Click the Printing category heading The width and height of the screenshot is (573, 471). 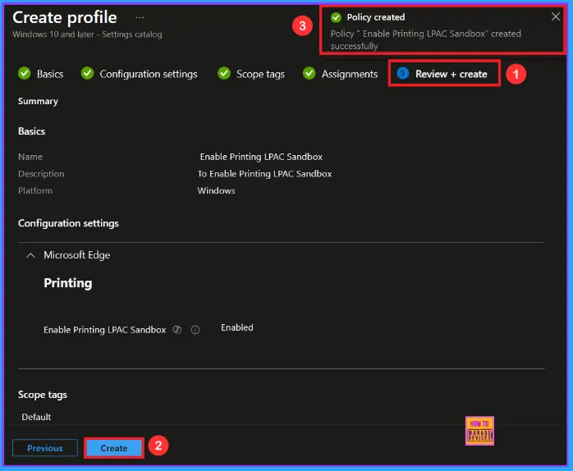[x=68, y=283]
